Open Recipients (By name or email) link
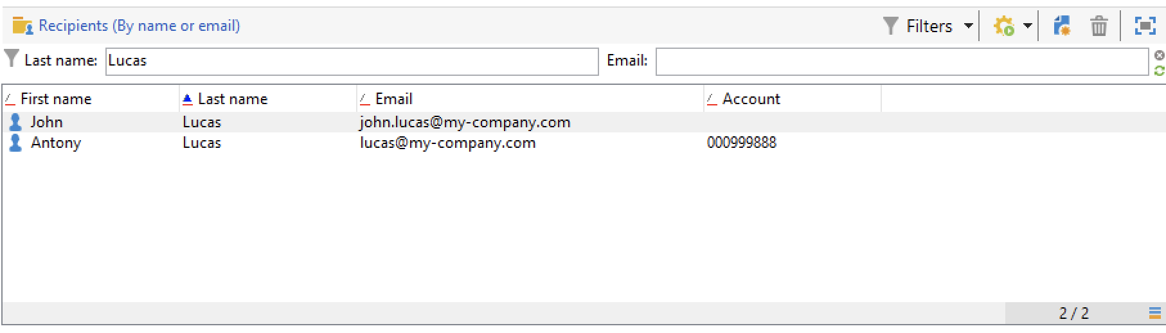Viewport: 1166px width, 333px height. coord(139,26)
